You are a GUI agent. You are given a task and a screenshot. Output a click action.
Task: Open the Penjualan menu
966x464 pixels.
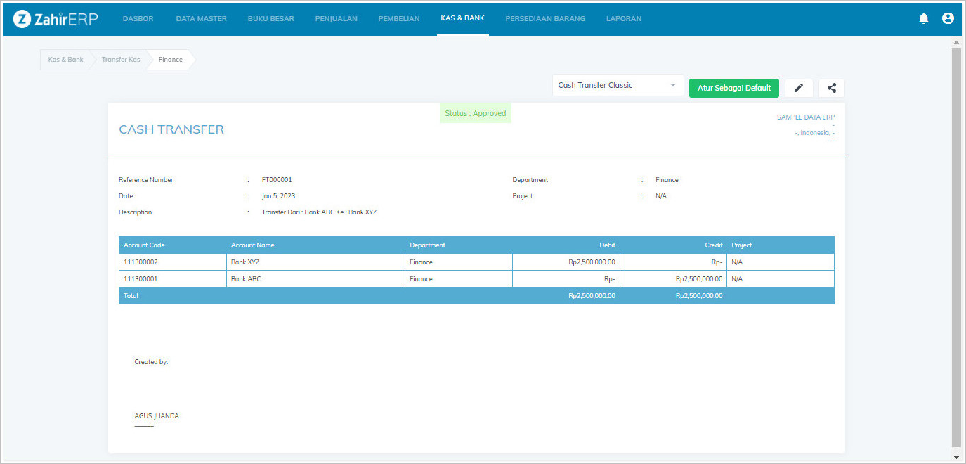tap(336, 19)
